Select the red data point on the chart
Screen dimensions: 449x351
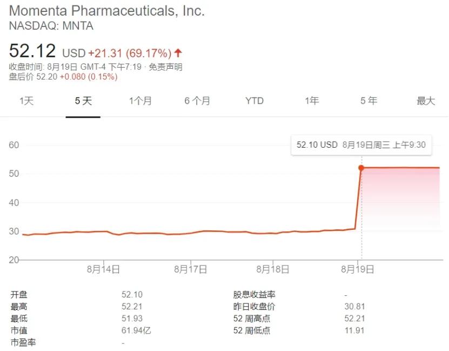coord(361,168)
